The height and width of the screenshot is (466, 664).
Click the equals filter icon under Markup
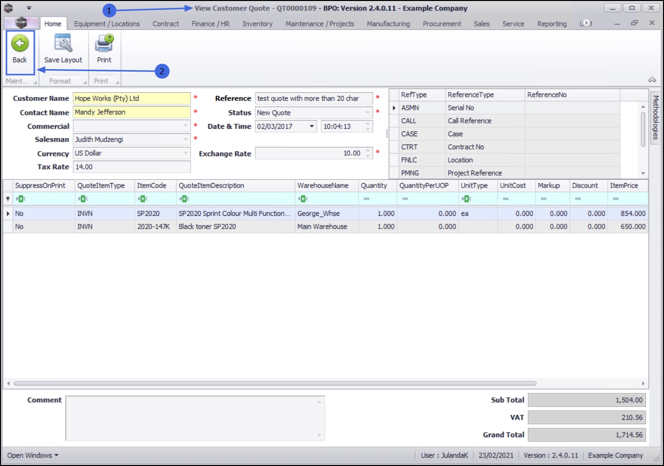543,199
